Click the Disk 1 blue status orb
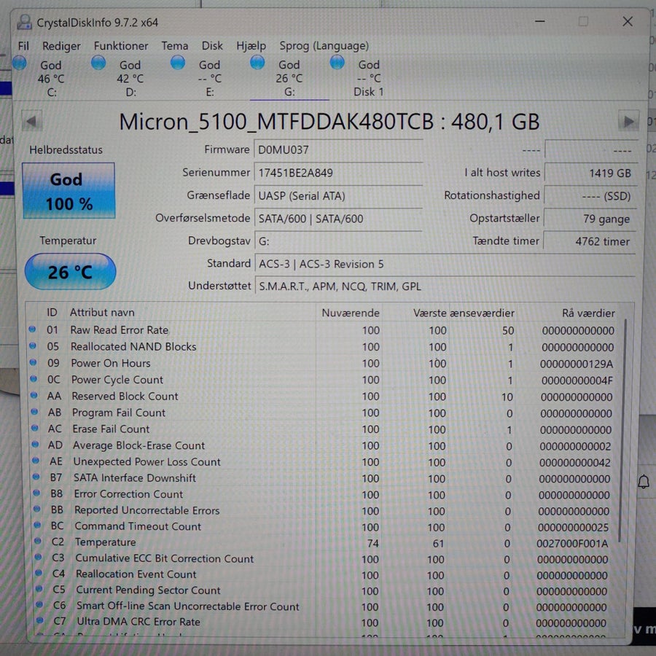The height and width of the screenshot is (656, 656). (x=337, y=63)
